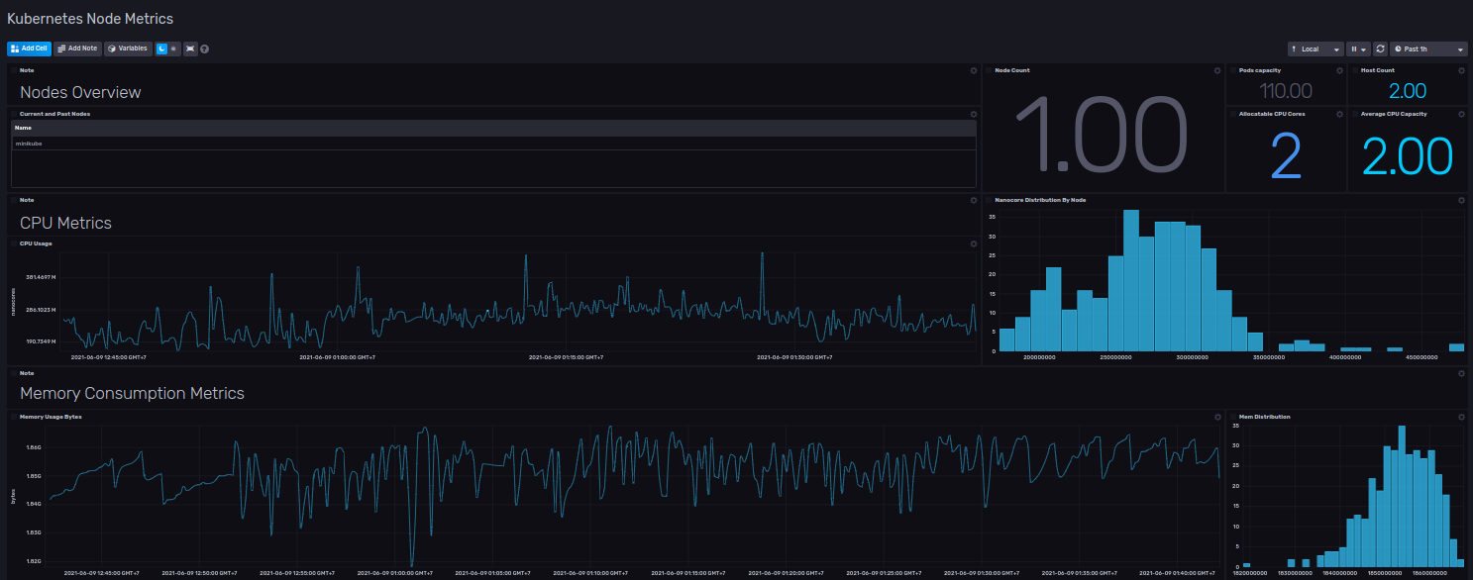Enter presentation mode with fullscreen icon
This screenshot has height=580, width=1473.
(190, 48)
